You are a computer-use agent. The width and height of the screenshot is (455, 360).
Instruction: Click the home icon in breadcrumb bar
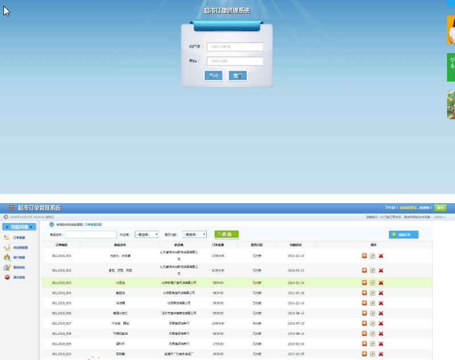point(52,224)
